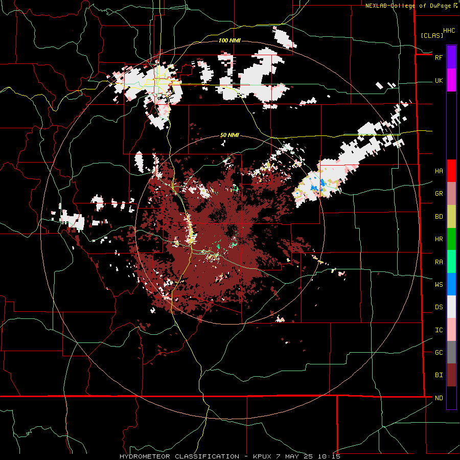
Task: Click the IC ice crystals pink swatch
Action: (x=451, y=330)
